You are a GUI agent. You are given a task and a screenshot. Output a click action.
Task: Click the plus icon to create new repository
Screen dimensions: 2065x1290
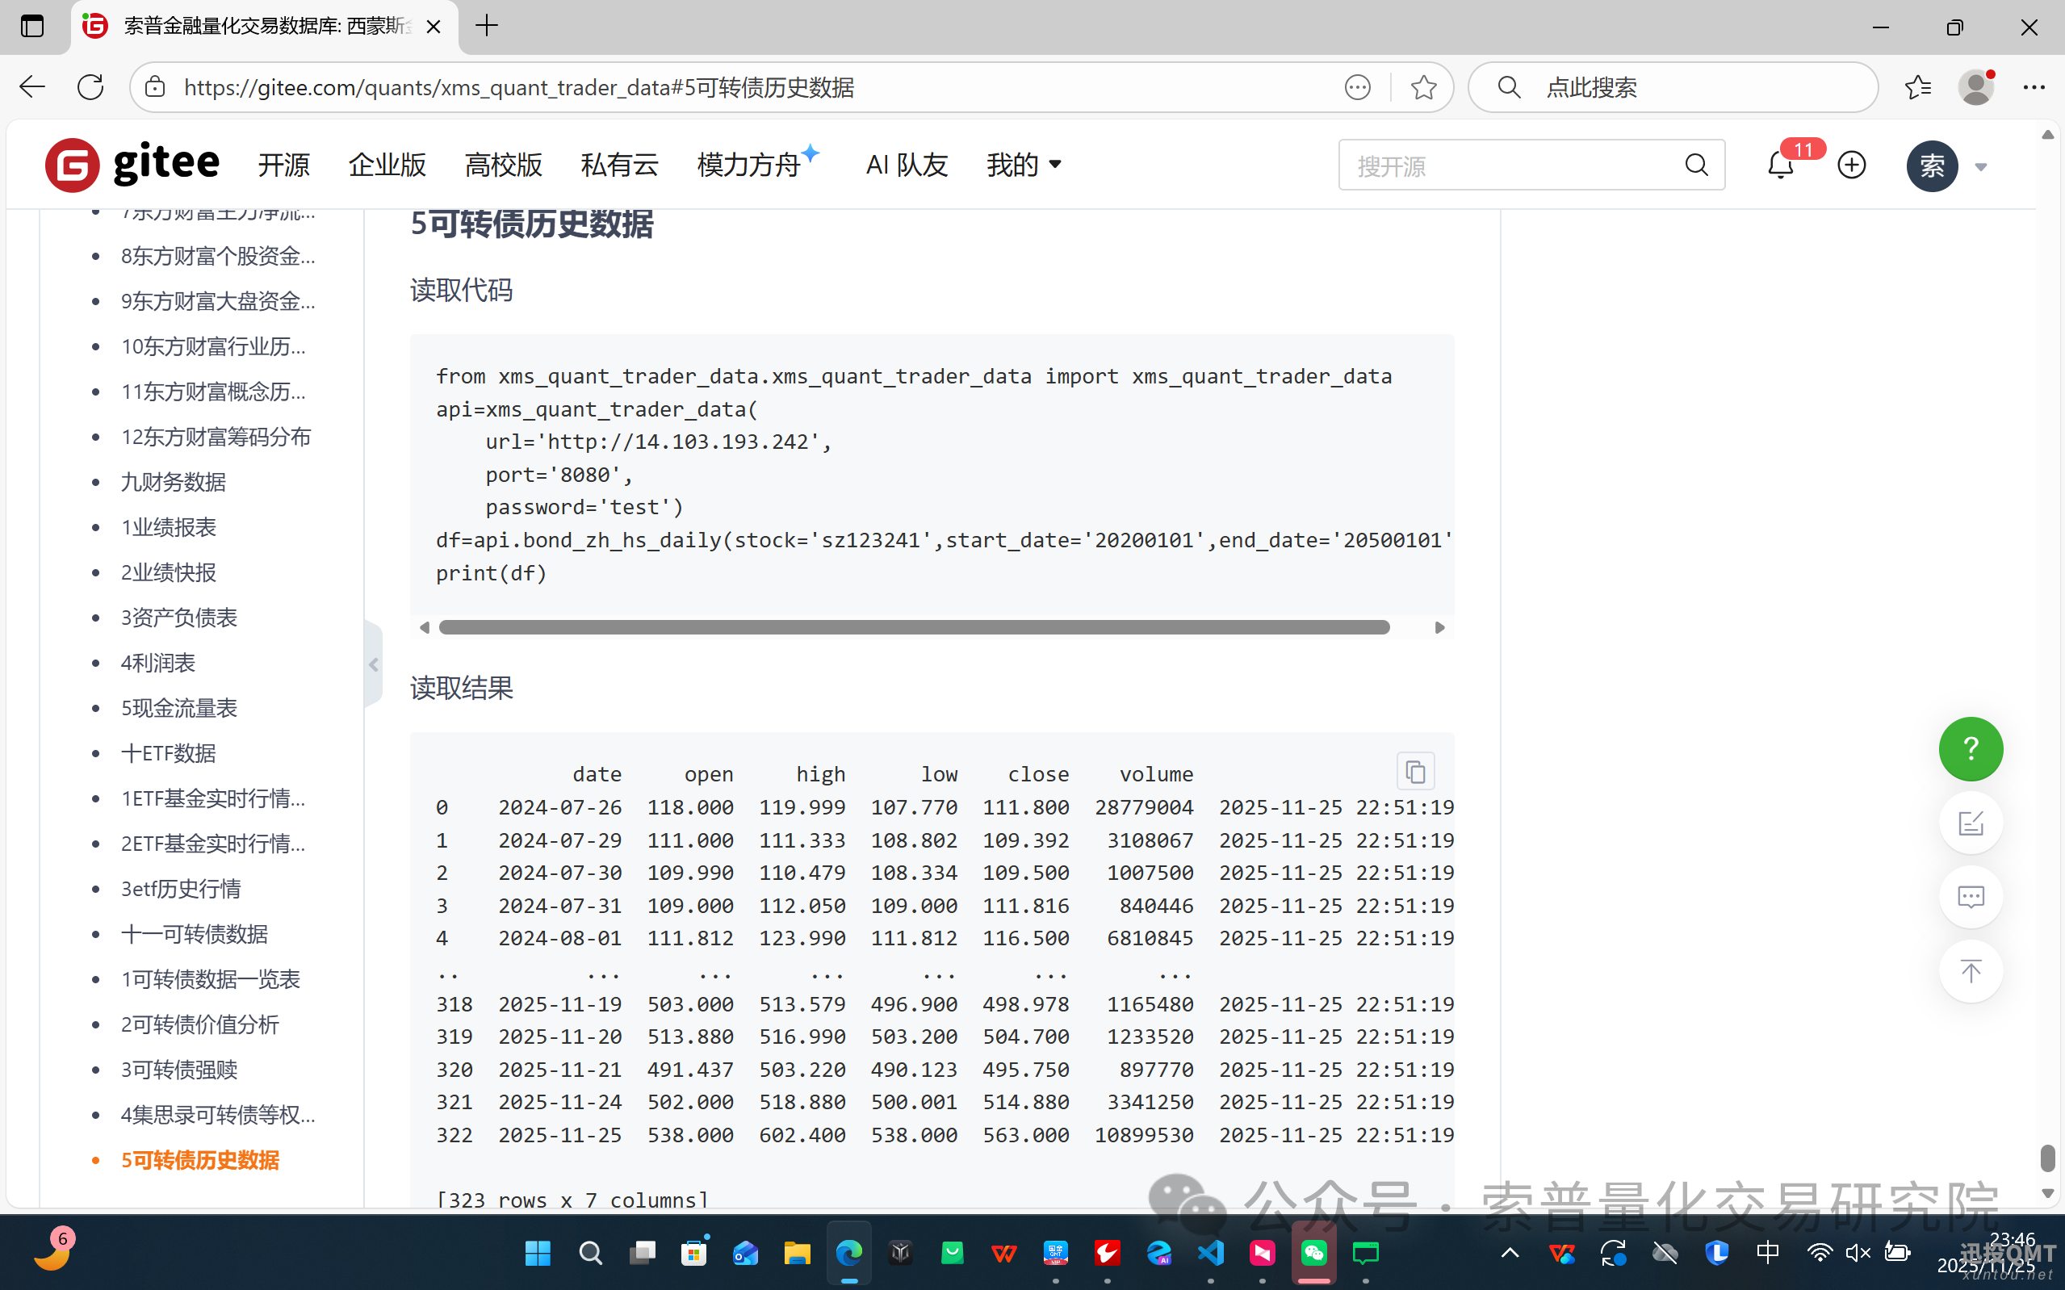1851,165
